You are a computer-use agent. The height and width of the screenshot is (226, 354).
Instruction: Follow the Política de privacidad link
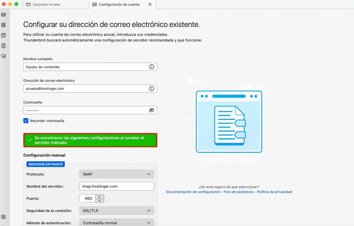tap(274, 192)
